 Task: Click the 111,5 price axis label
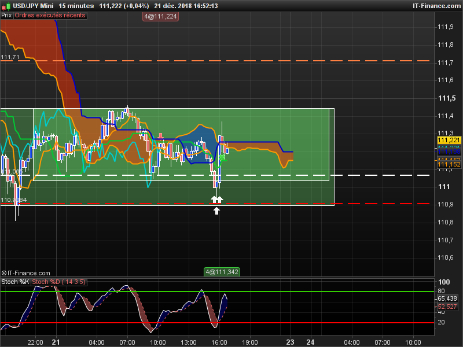[x=447, y=98]
